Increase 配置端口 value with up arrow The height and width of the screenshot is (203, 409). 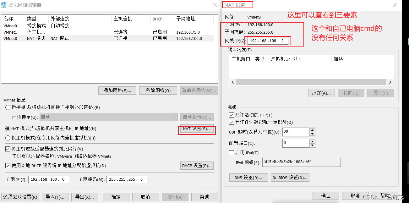point(312,141)
